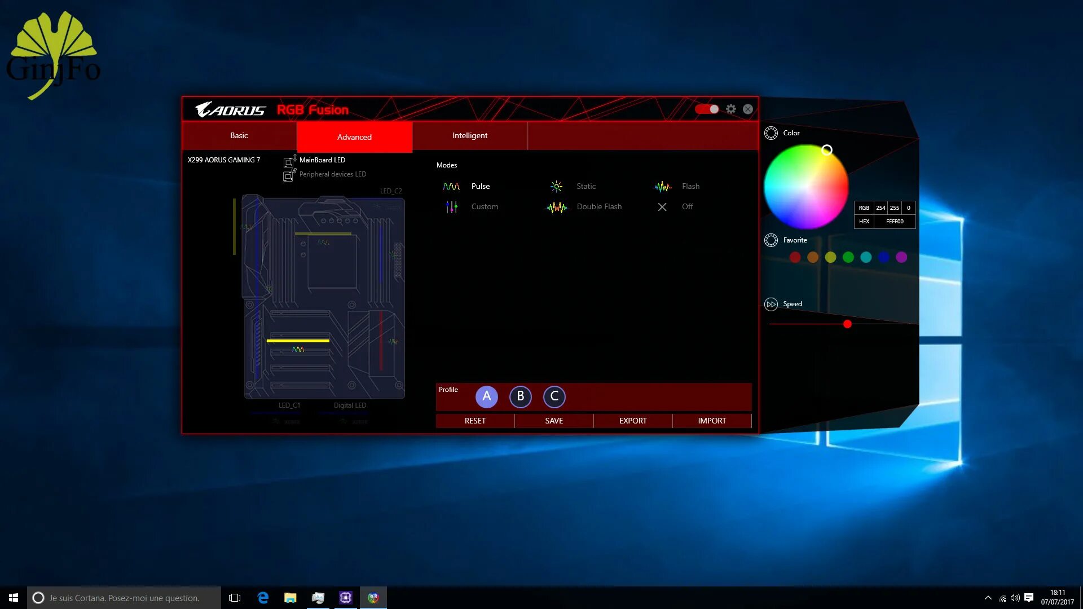Viewport: 1083px width, 609px height.
Task: Select the Peripheral devices LED icon
Action: click(x=289, y=176)
